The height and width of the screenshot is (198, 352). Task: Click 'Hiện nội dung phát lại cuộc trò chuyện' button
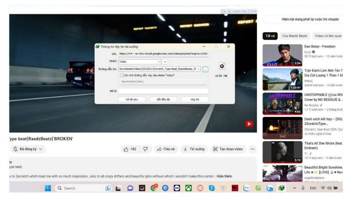[304, 19]
